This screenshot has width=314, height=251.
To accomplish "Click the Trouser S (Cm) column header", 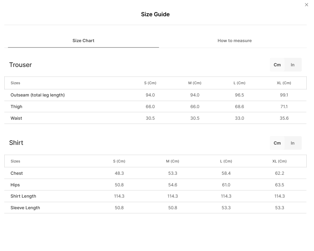I will coord(150,83).
